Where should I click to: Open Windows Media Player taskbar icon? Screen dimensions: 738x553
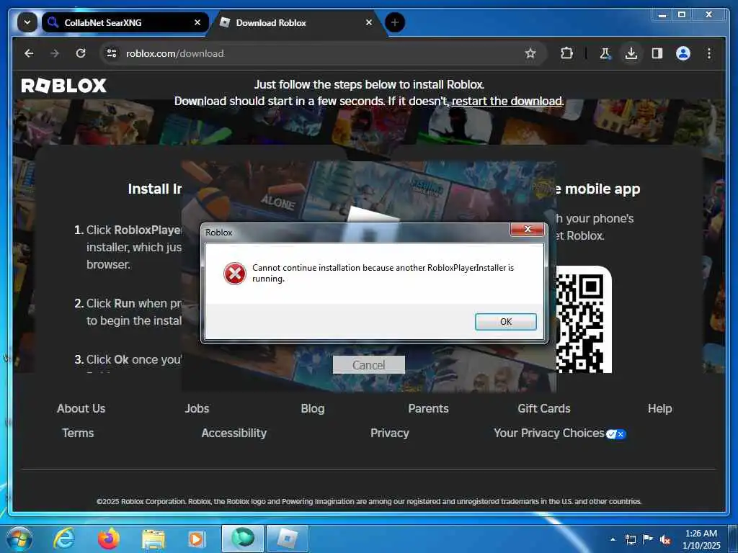click(196, 539)
